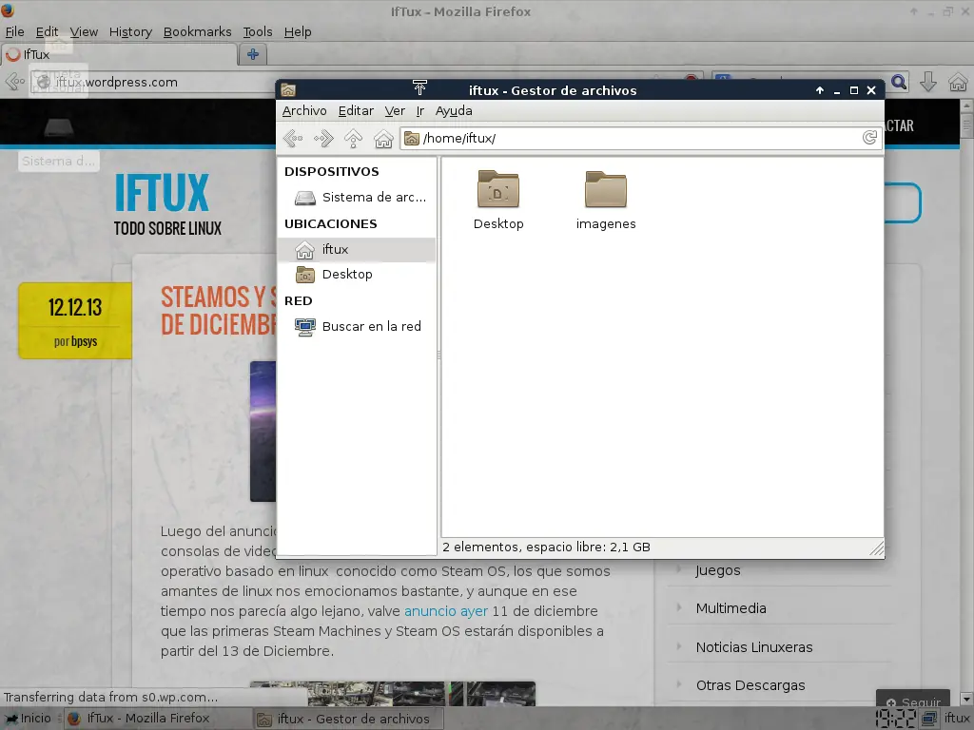Screen dimensions: 974x730
Task: Open the Noticias Linuxeras category link
Action: (754, 647)
